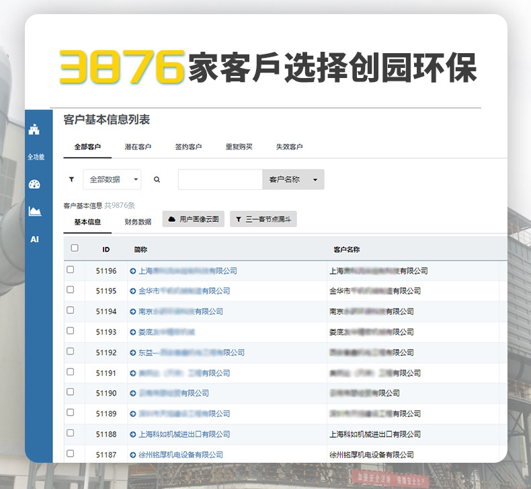Viewport: 531px width, 489px height.
Task: Open the 东益 company link in row 51192
Action: tap(192, 352)
